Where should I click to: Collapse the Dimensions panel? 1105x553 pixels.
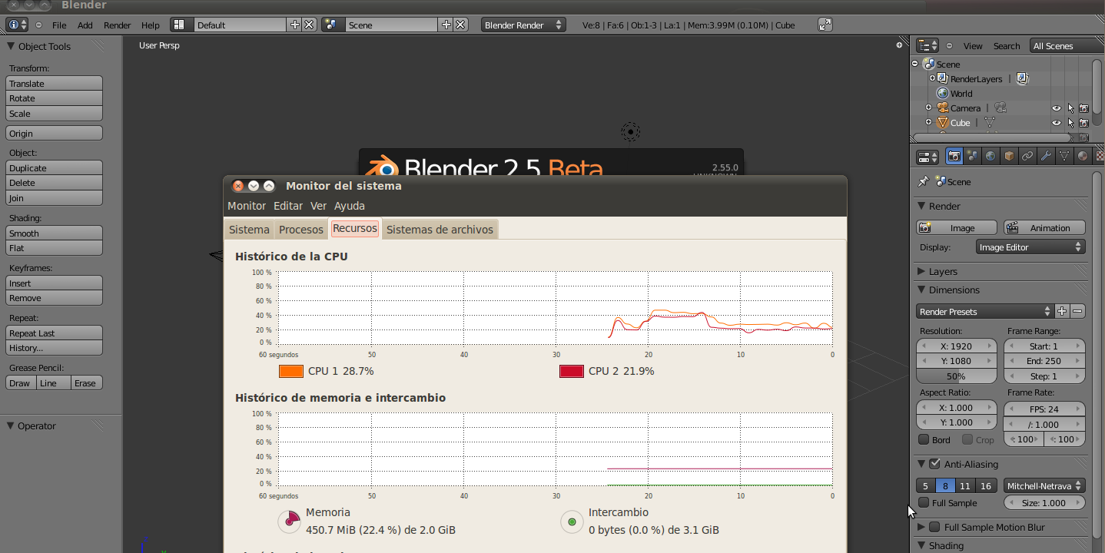[x=921, y=290]
